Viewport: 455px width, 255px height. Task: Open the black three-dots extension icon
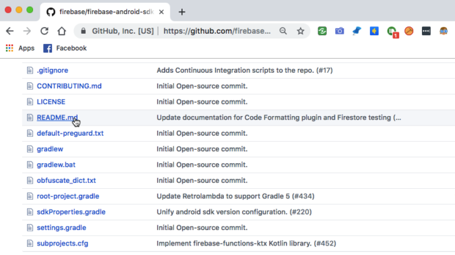click(x=426, y=31)
